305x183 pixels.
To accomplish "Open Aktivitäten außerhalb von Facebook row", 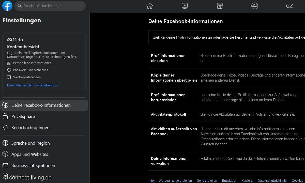I will pos(227,136).
